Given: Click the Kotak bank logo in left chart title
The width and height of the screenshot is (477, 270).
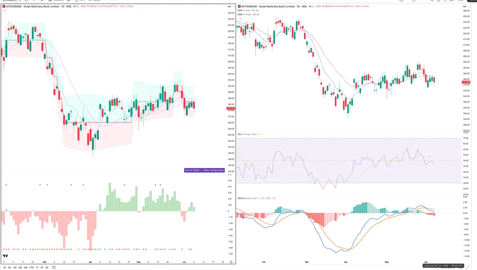Looking at the screenshot, I should click(4, 7).
